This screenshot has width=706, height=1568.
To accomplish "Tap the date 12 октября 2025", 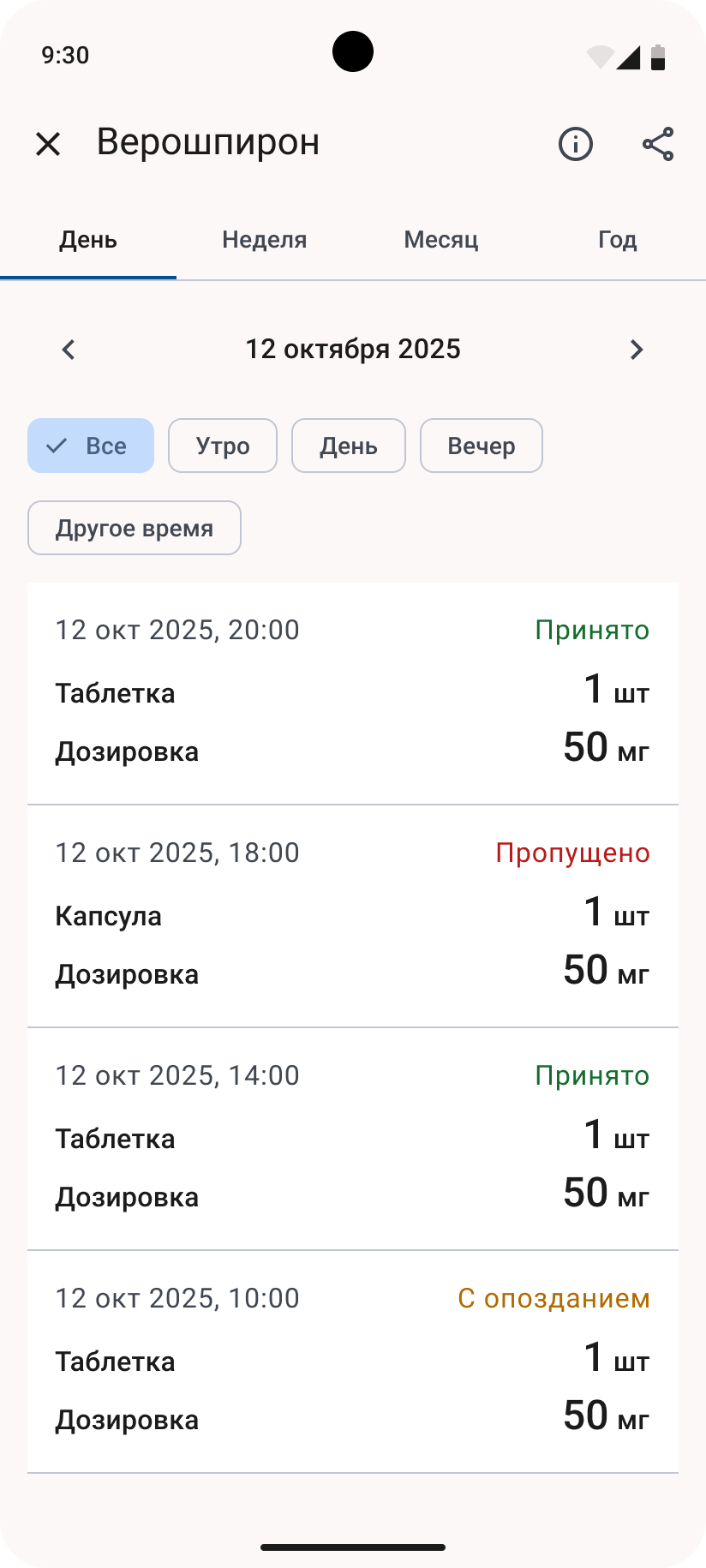I will (x=353, y=350).
